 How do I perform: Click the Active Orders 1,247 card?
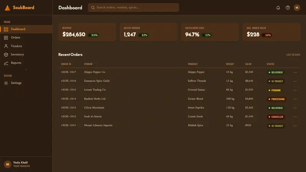click(x=148, y=32)
